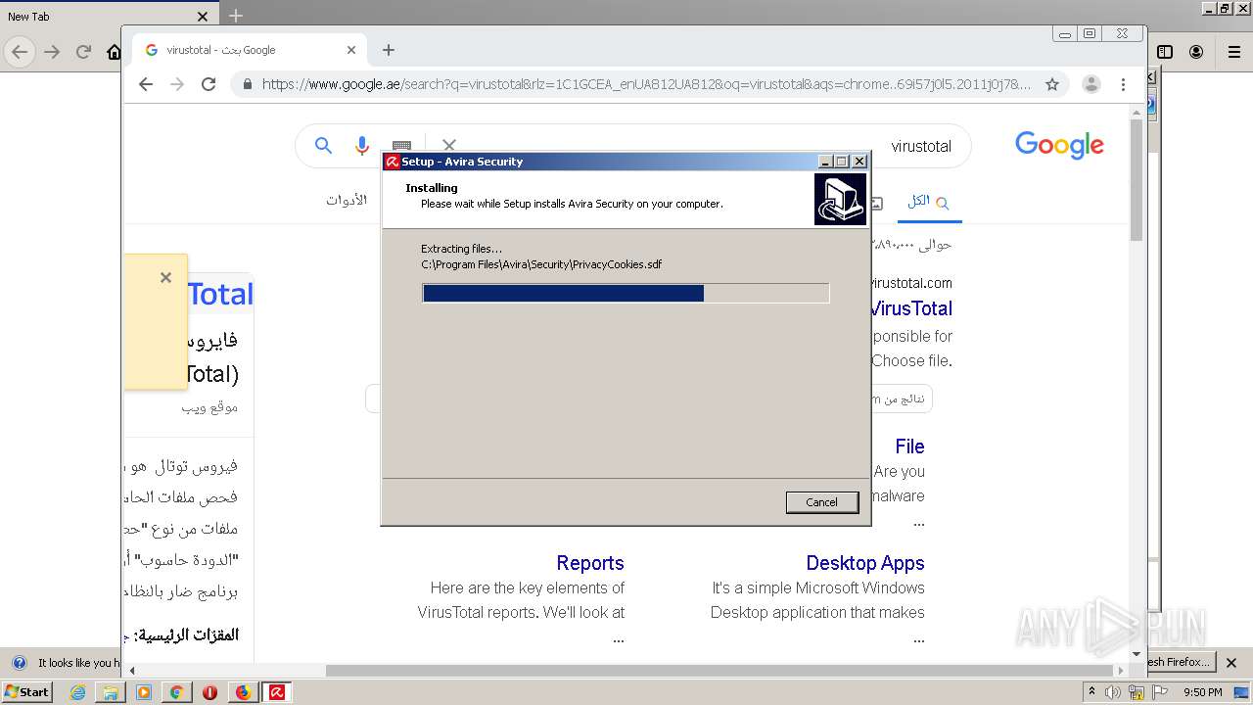Switch to Avira setup from the taskbar
Image resolution: width=1253 pixels, height=705 pixels.
pyautogui.click(x=277, y=692)
